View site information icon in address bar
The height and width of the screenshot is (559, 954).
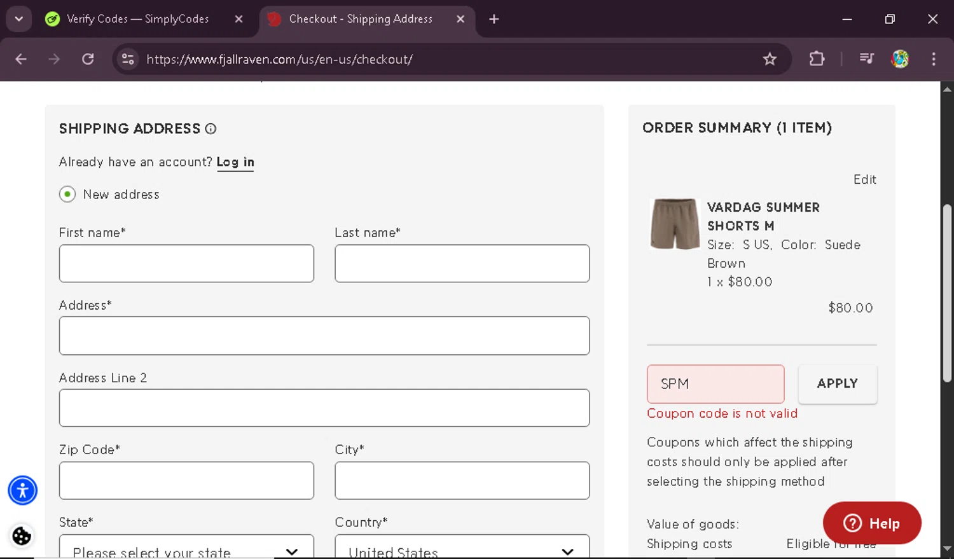(x=128, y=59)
